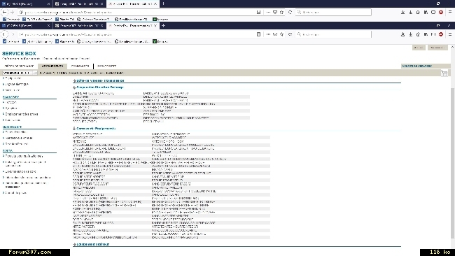
Task: Open the hamburger menu in the lower browser toolbar
Action: click(450, 34)
